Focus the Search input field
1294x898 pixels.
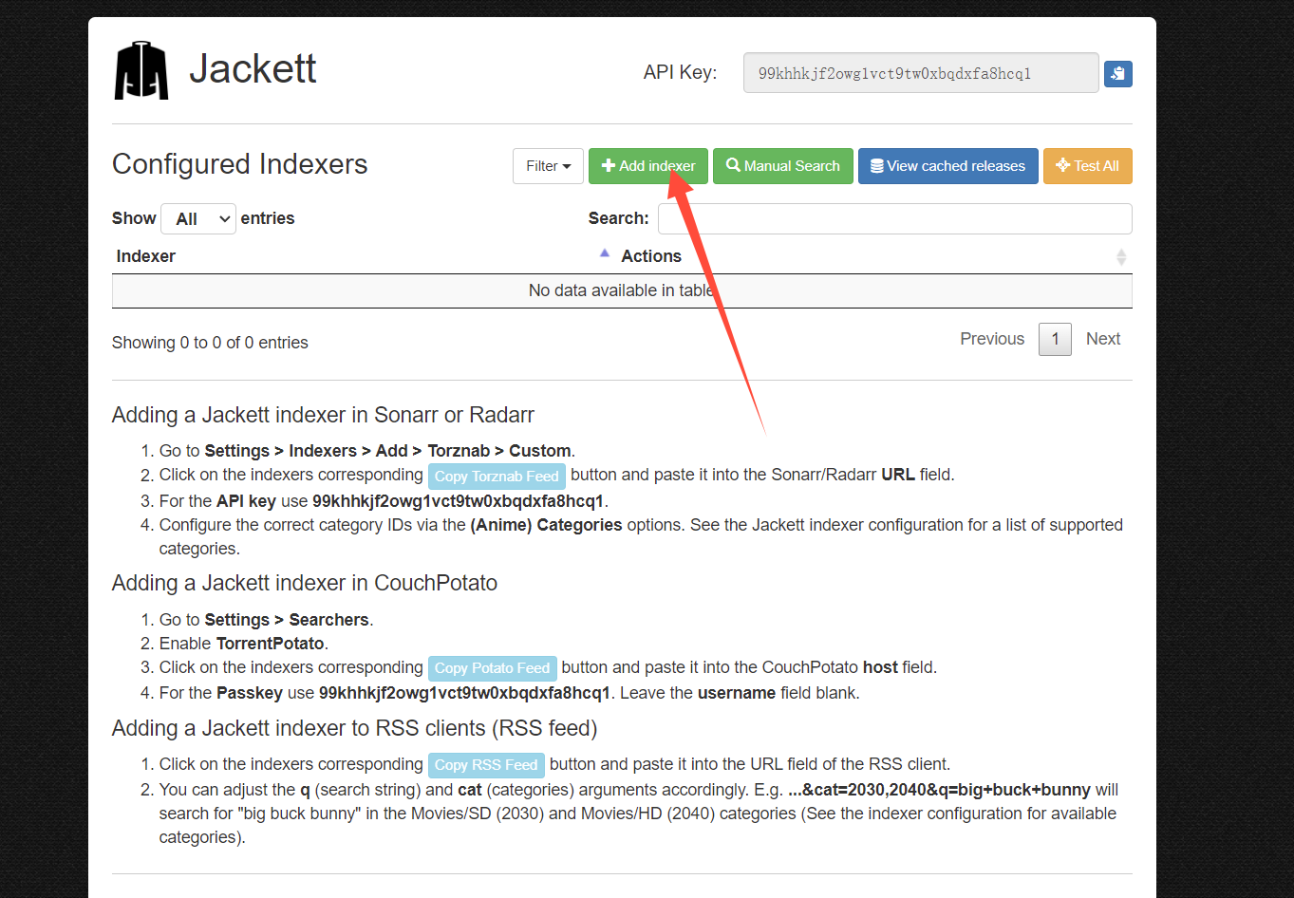click(x=894, y=218)
